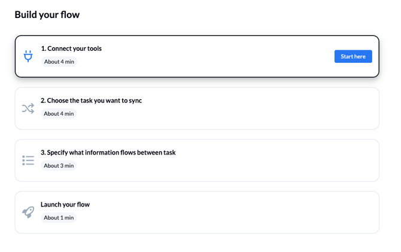Viewport: 401px width, 252px height.
Task: Click the blue plug icon
Action: (28, 56)
